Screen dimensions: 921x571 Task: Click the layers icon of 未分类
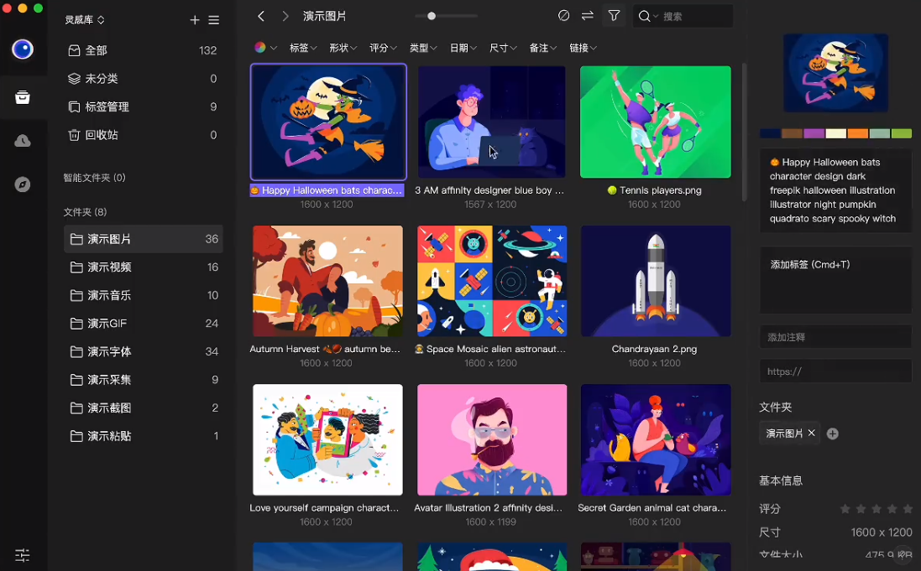coord(74,79)
